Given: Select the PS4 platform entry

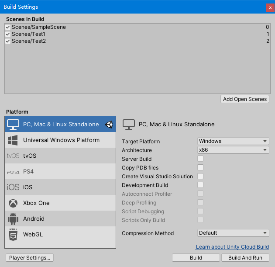Looking at the screenshot, I should (60, 171).
